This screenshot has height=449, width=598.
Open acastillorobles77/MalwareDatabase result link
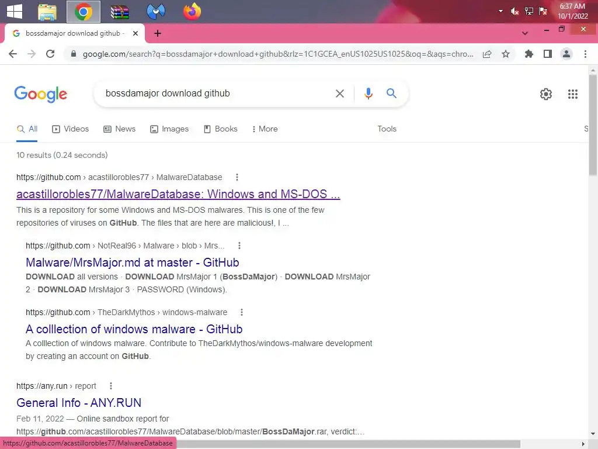coord(178,194)
